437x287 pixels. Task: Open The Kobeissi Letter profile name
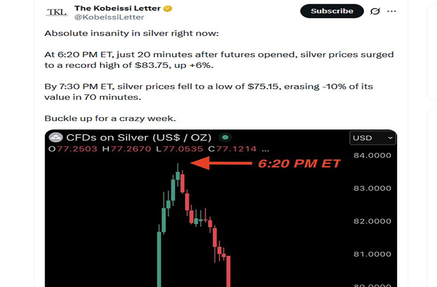click(x=117, y=8)
